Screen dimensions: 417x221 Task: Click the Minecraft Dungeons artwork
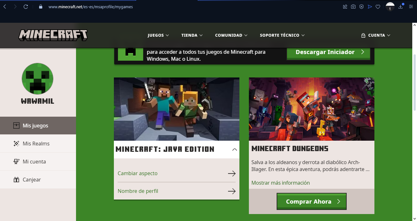pyautogui.click(x=312, y=109)
